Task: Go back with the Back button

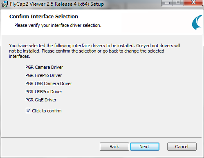Action: click(x=114, y=147)
